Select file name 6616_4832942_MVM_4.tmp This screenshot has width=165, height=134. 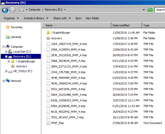coord(68,112)
